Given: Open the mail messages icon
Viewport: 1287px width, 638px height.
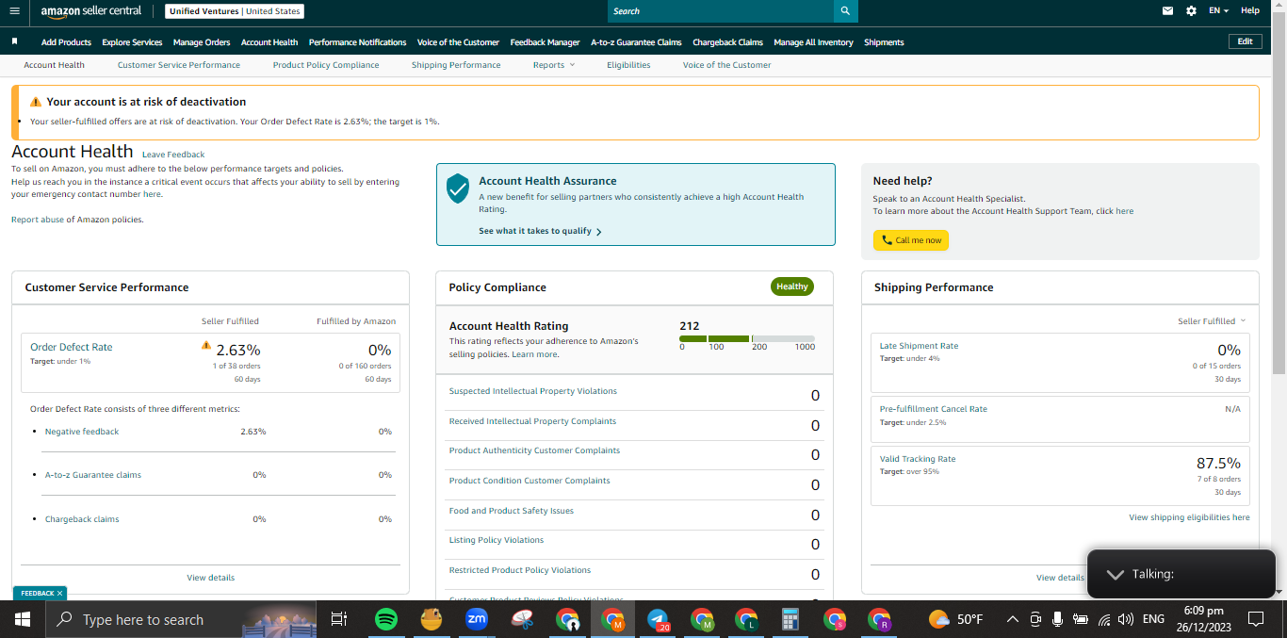Looking at the screenshot, I should [x=1168, y=11].
